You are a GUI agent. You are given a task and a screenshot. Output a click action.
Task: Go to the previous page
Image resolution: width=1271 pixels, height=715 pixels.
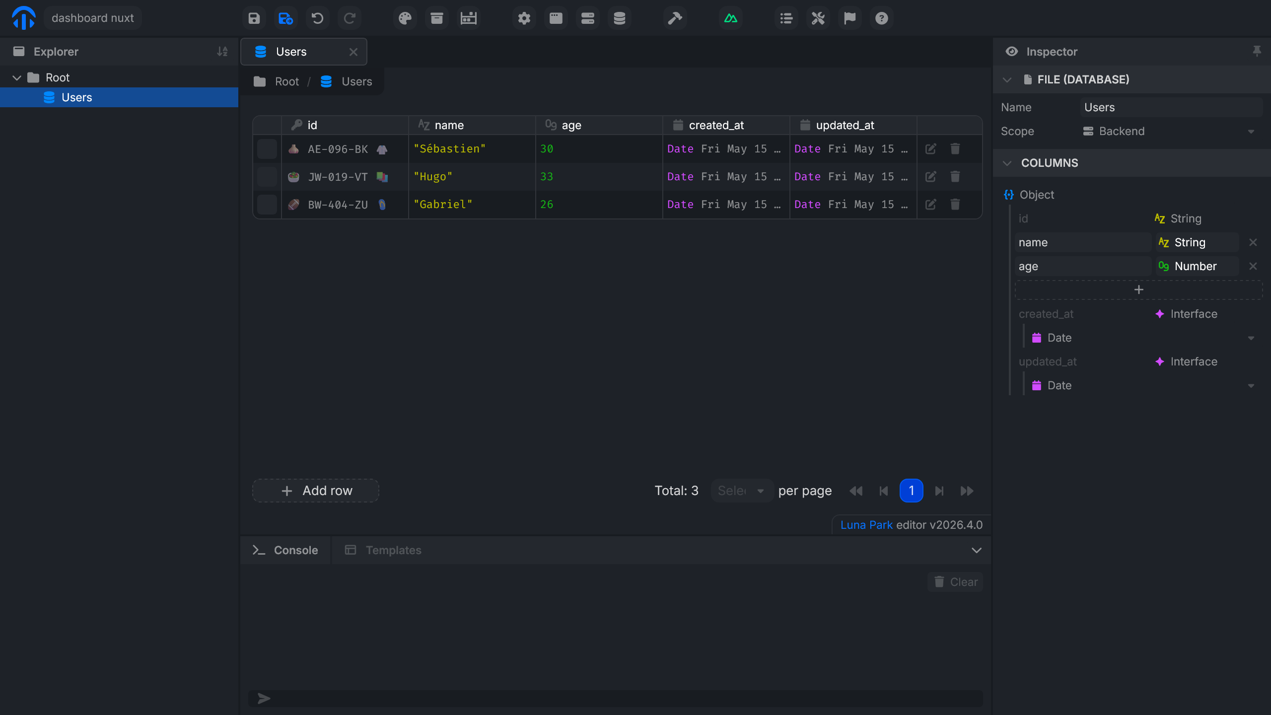[x=884, y=491]
